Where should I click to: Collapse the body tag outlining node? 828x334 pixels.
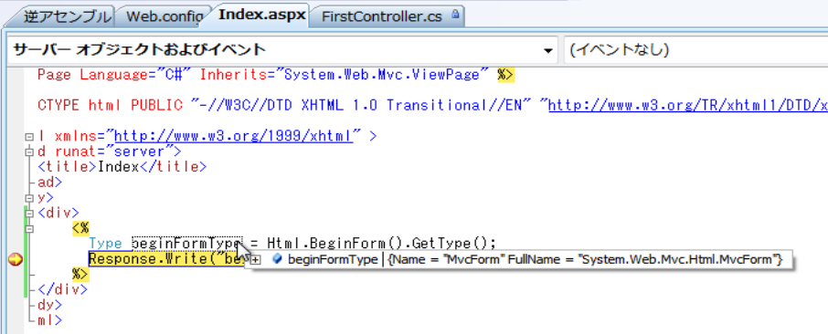pos(29,198)
